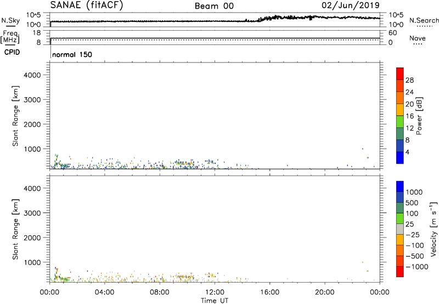The width and height of the screenshot is (439, 304).
Task: Click the 'normal 150' CPID text
Action: pos(72,54)
